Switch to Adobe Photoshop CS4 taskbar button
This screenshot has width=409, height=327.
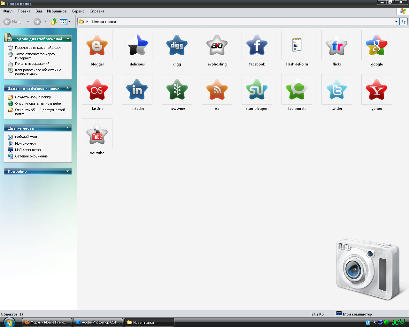98,322
